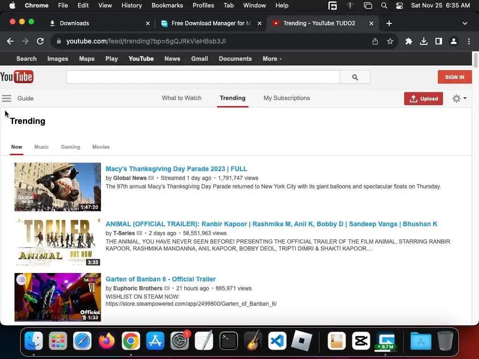Open the Chrome downloads tray icon
This screenshot has height=359, width=479.
coord(424,41)
